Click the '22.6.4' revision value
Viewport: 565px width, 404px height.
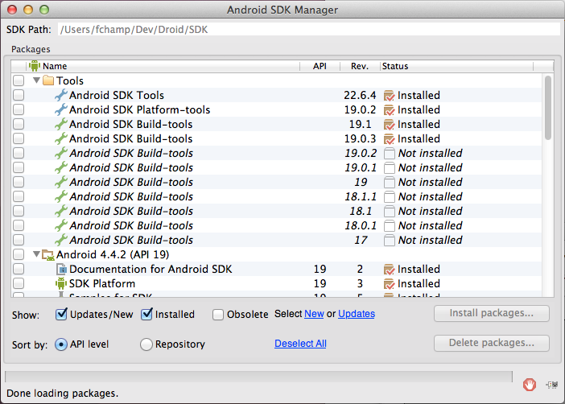[360, 96]
